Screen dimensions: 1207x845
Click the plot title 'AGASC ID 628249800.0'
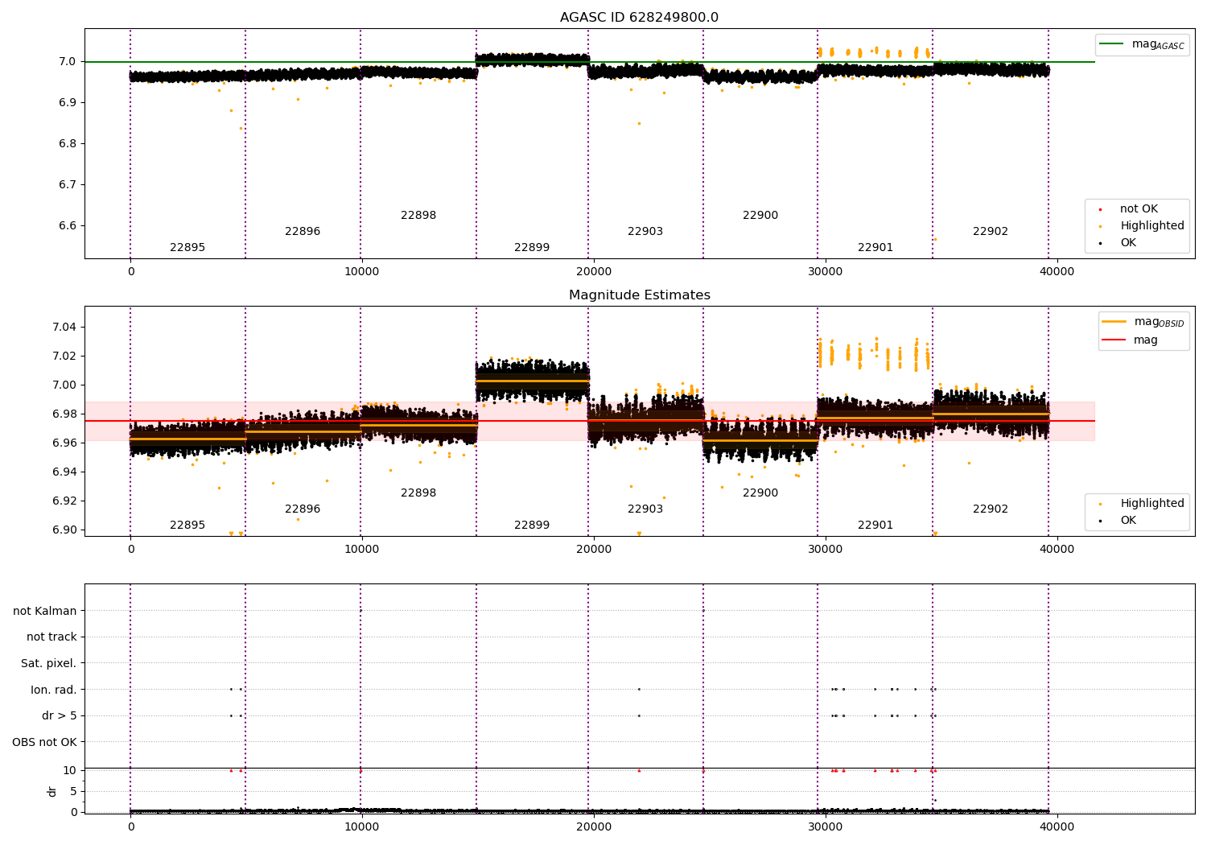[x=640, y=18]
